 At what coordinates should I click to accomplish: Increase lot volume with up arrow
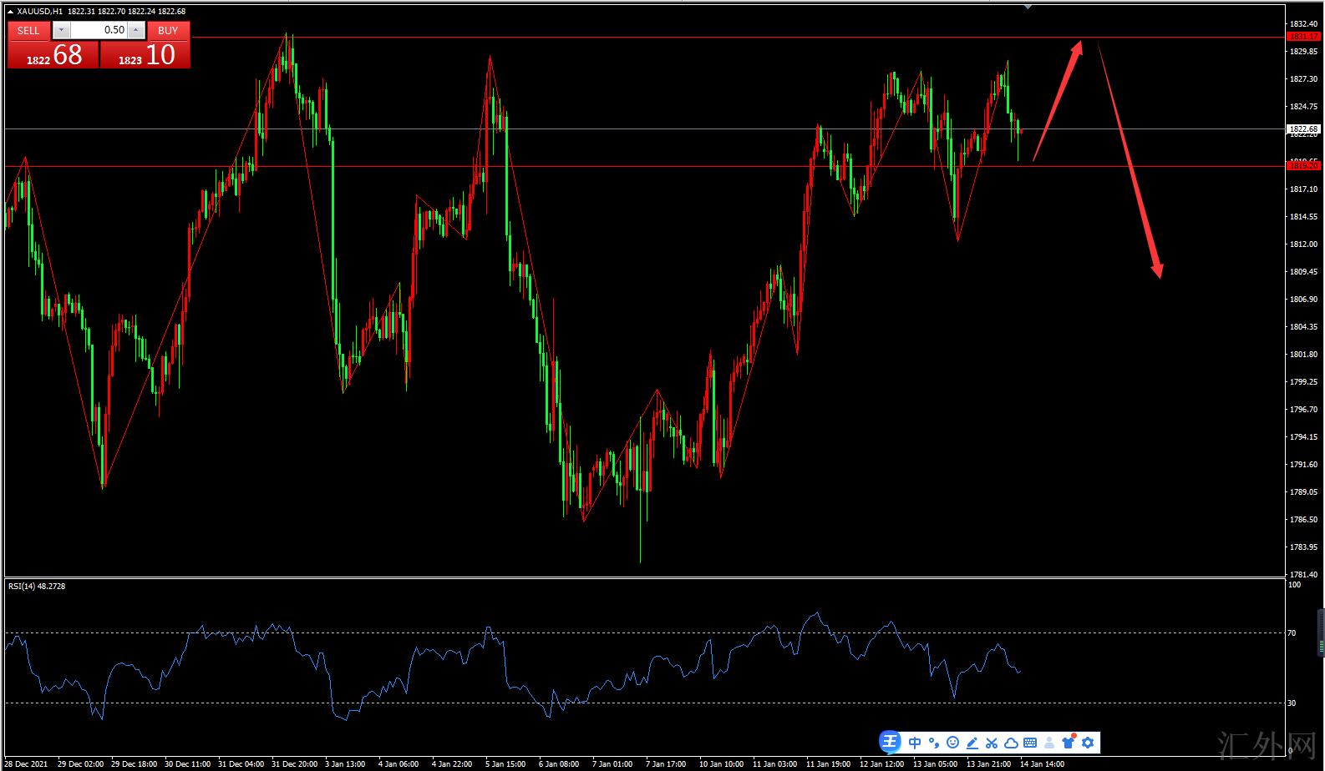(x=136, y=30)
